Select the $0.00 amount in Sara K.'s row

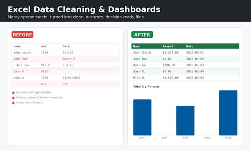point(167,71)
